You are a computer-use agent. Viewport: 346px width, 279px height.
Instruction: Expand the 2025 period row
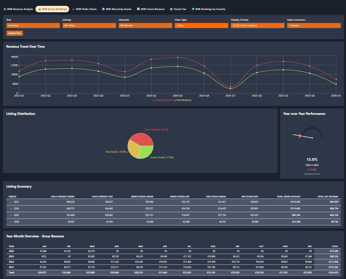click(11, 215)
